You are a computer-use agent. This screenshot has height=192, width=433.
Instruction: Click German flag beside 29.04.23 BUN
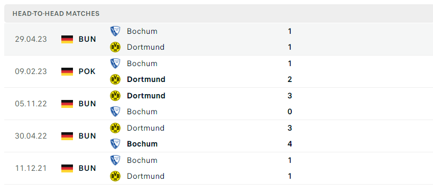(x=67, y=39)
